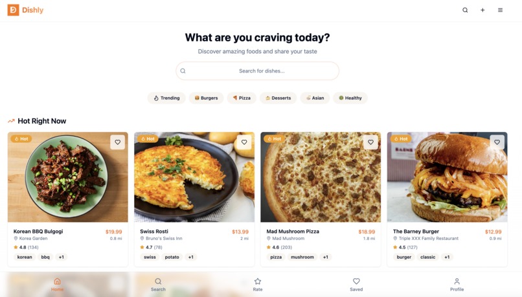Toggle favorite heart on Mad Mushroom Pizza
The width and height of the screenshot is (522, 297).
[370, 142]
